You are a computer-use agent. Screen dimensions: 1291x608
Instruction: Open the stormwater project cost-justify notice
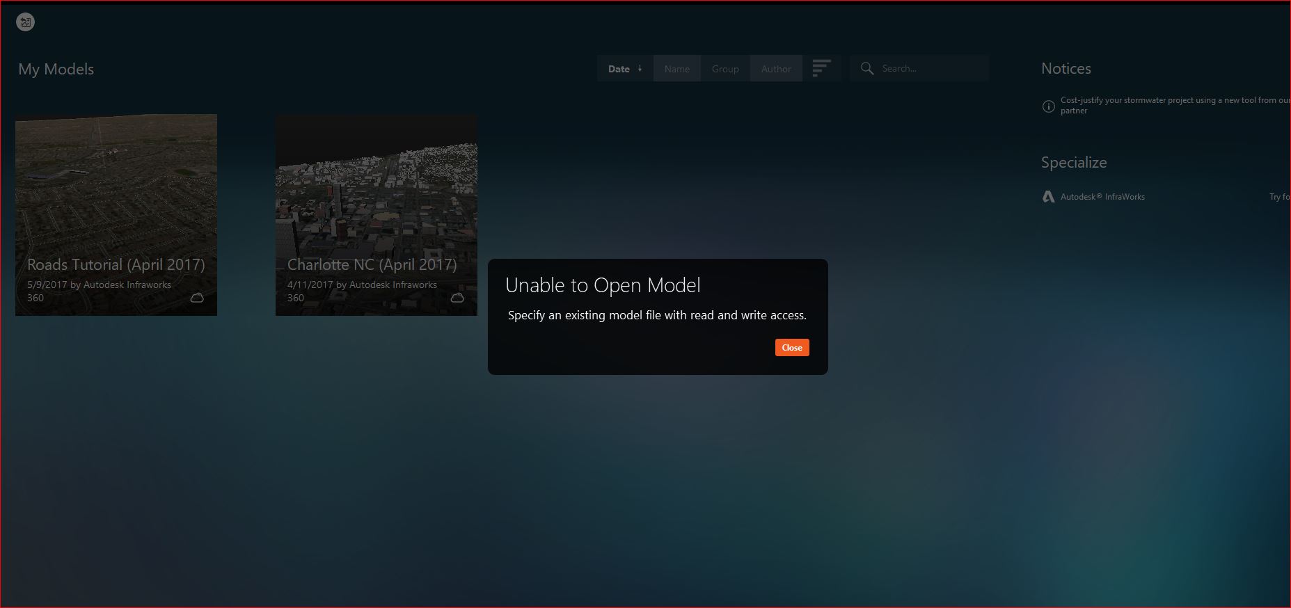click(1175, 105)
